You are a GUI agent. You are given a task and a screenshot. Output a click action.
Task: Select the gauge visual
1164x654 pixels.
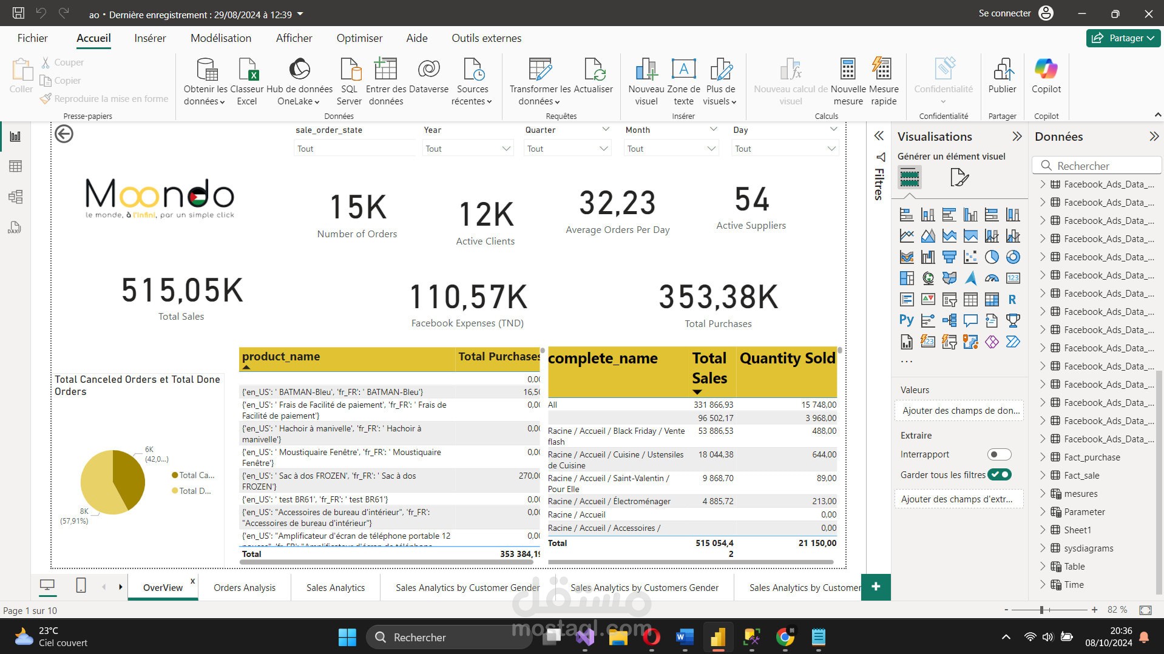992,278
